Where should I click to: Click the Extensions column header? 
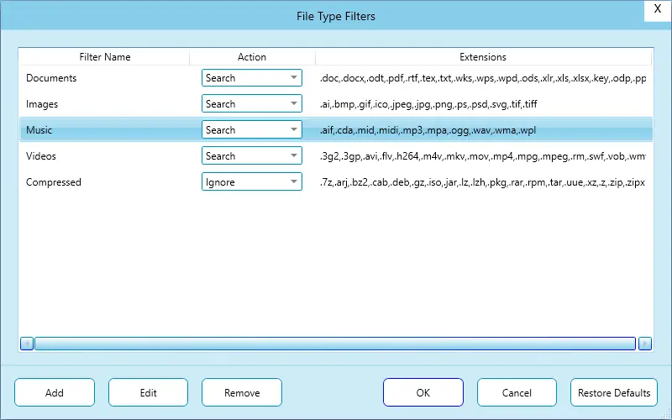(x=483, y=57)
